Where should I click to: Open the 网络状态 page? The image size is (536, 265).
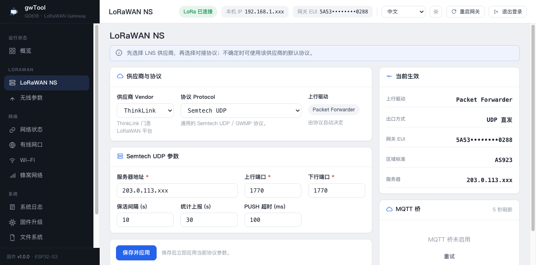(46, 130)
